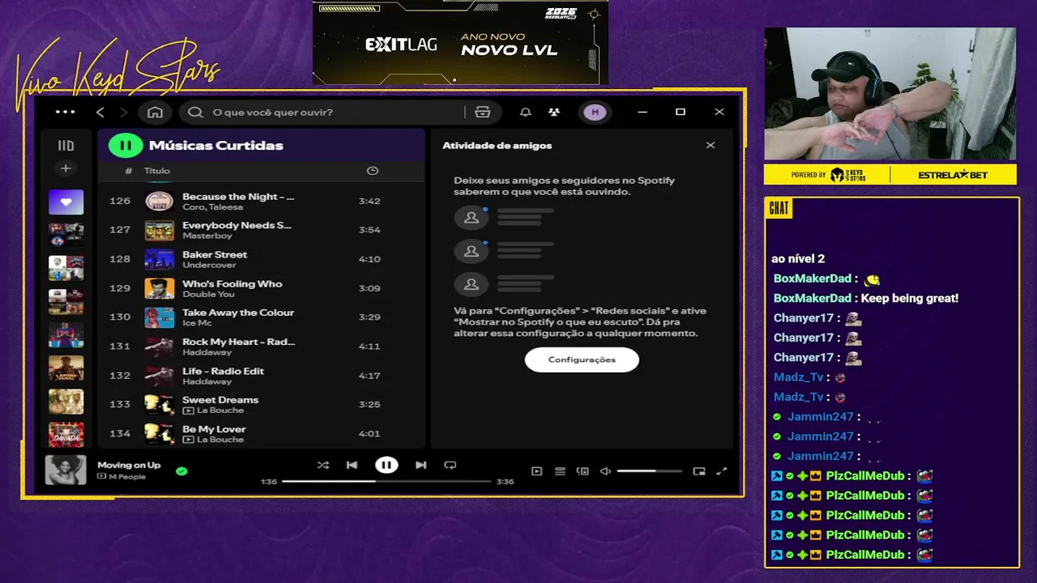
Task: Create a playlist with the plus icon
Action: click(x=66, y=168)
